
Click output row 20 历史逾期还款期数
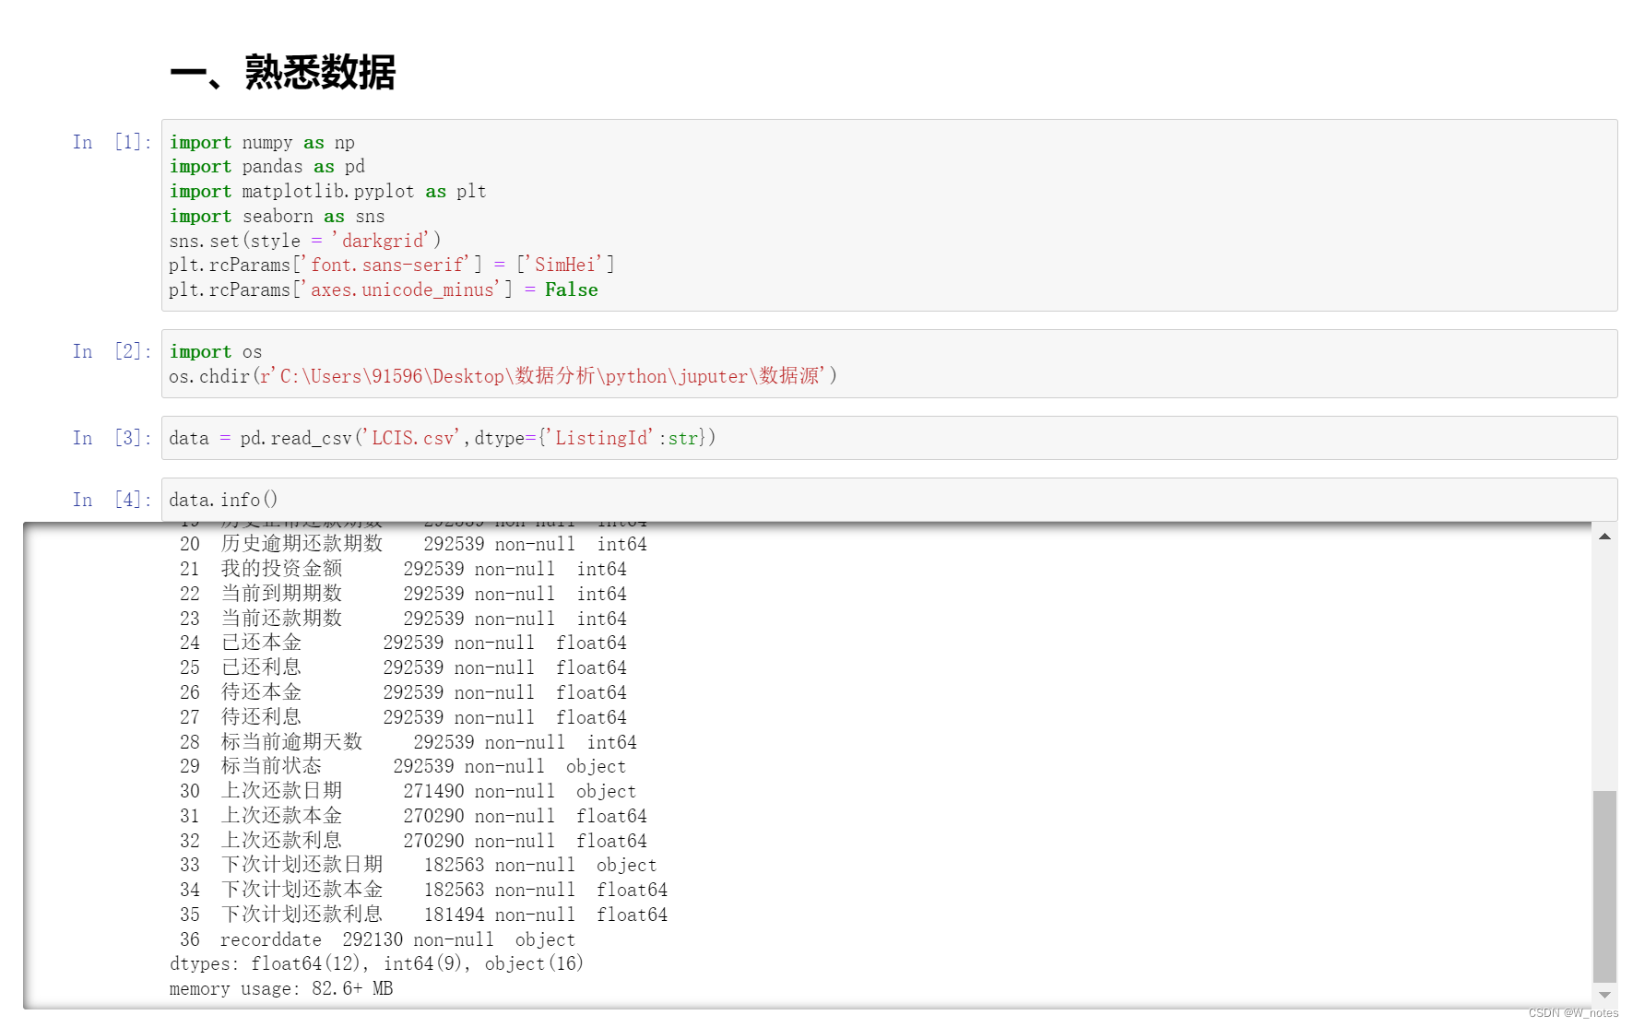pos(413,545)
